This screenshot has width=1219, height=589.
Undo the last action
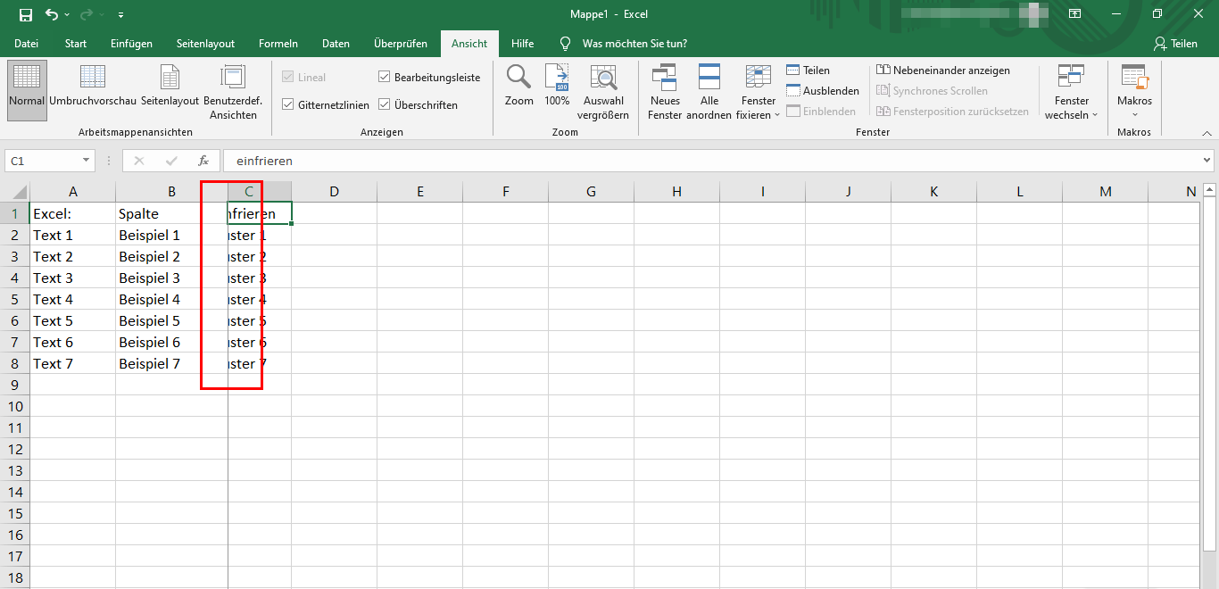[x=51, y=14]
